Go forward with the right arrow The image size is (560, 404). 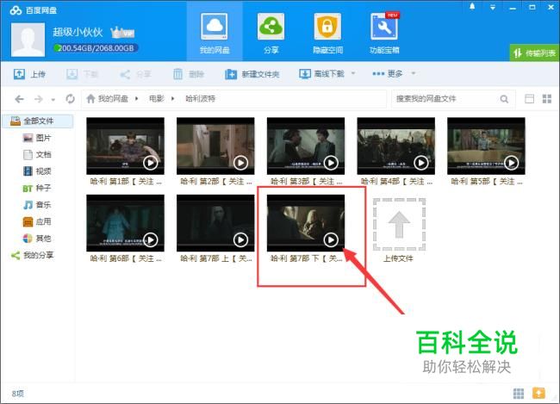pyautogui.click(x=39, y=99)
